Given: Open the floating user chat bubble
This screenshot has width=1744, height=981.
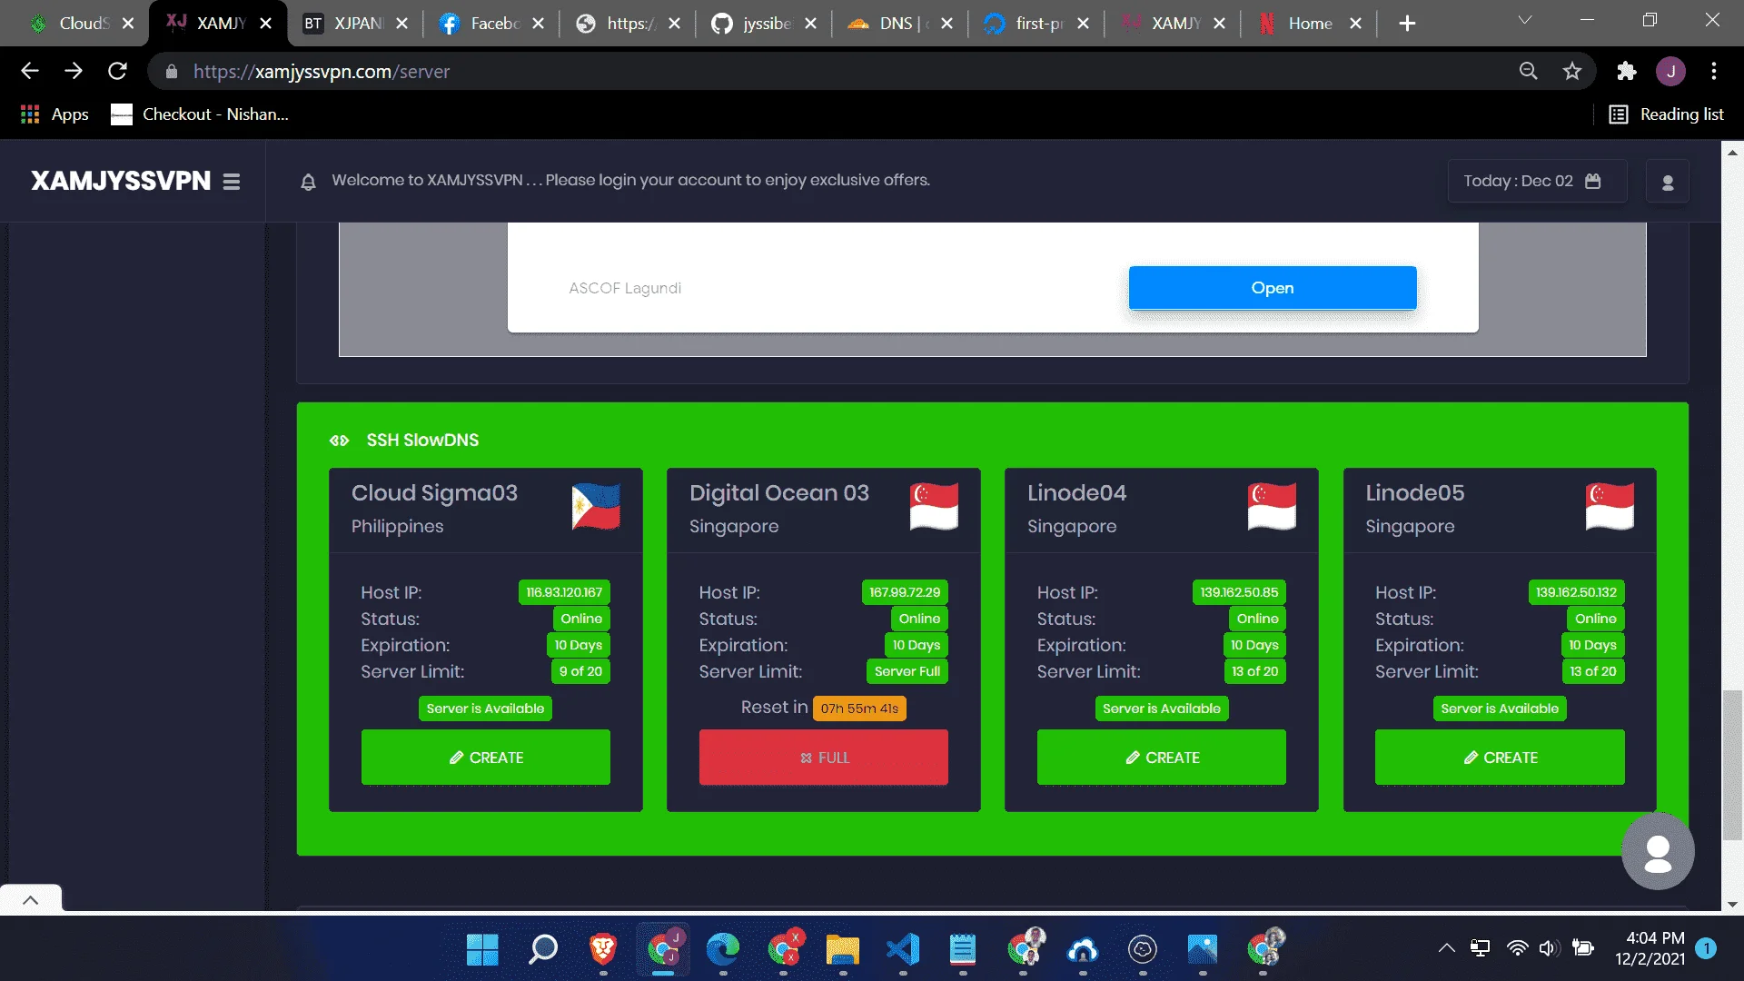Looking at the screenshot, I should [x=1658, y=852].
